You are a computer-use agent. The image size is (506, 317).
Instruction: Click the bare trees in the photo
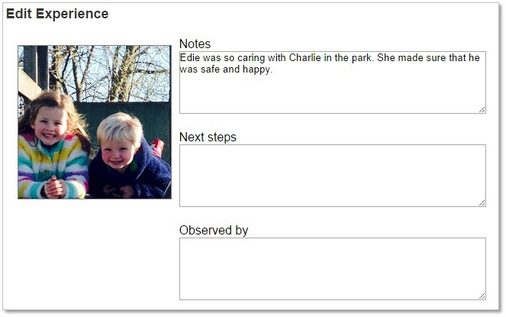coord(110,73)
